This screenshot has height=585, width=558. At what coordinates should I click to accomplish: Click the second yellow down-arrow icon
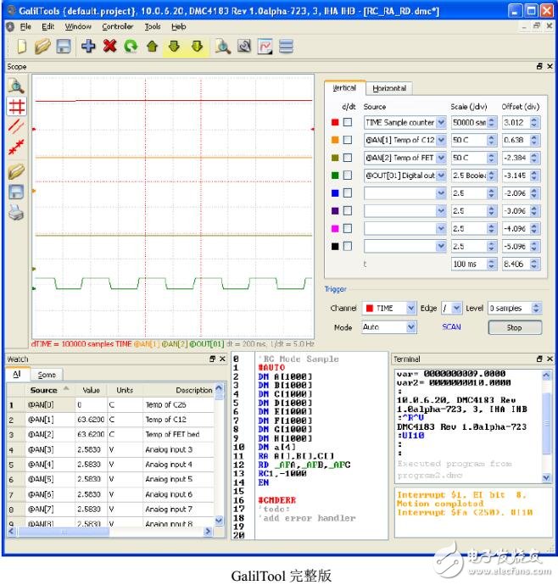(x=197, y=47)
